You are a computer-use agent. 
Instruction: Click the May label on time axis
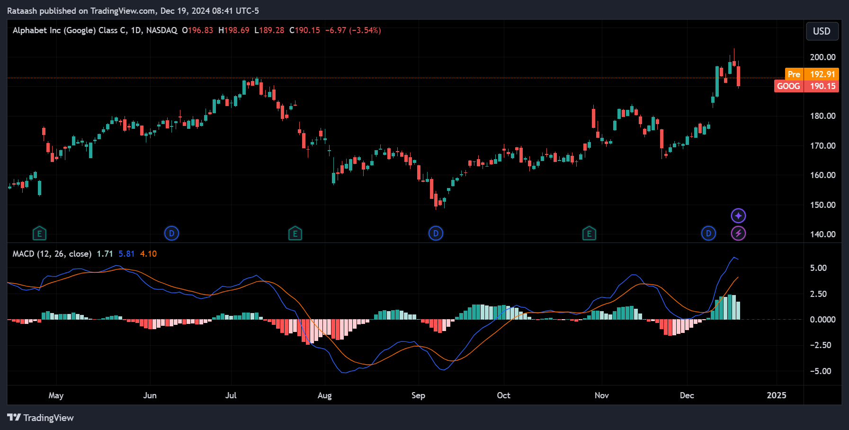pos(56,395)
